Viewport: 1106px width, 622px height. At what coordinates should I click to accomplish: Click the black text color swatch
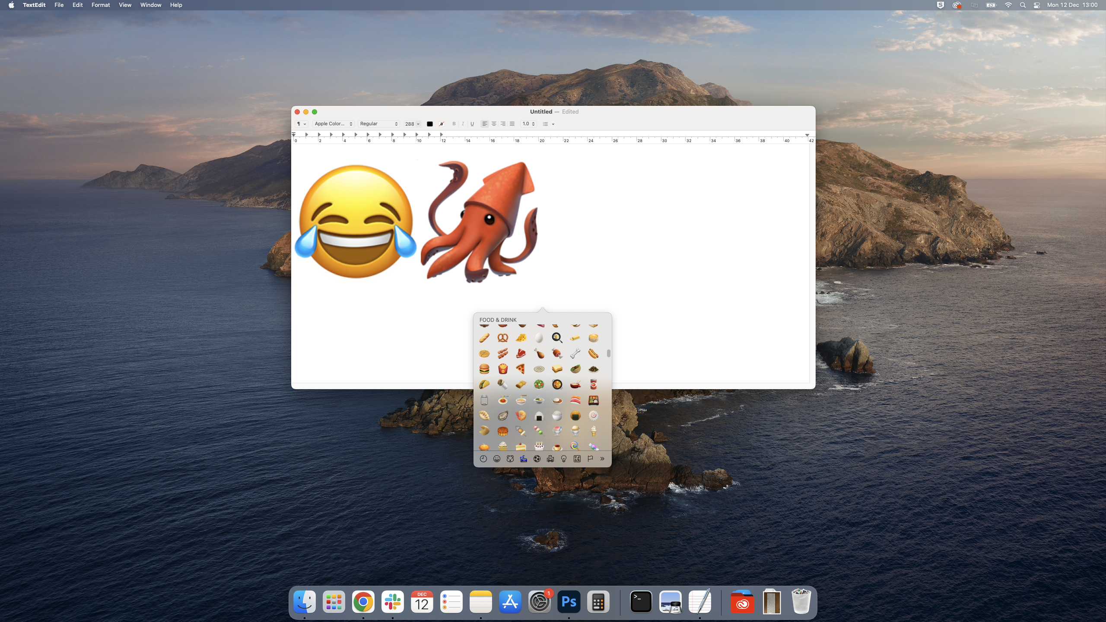click(x=429, y=124)
